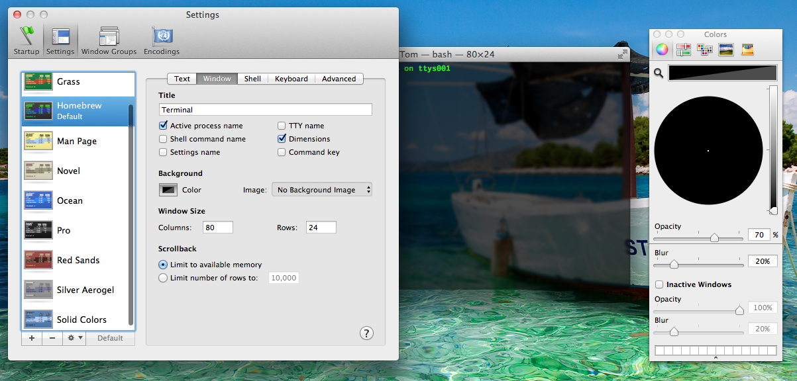Enable the Inactive Windows checkbox
Image resolution: width=797 pixels, height=381 pixels.
click(x=659, y=284)
